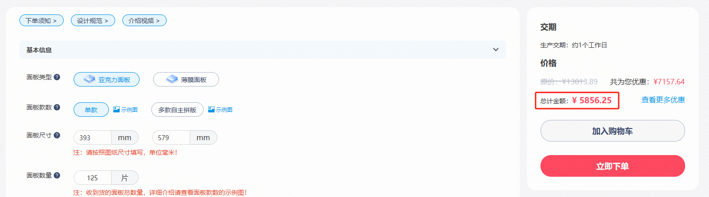Focus panel width field showing 393

tap(93, 137)
